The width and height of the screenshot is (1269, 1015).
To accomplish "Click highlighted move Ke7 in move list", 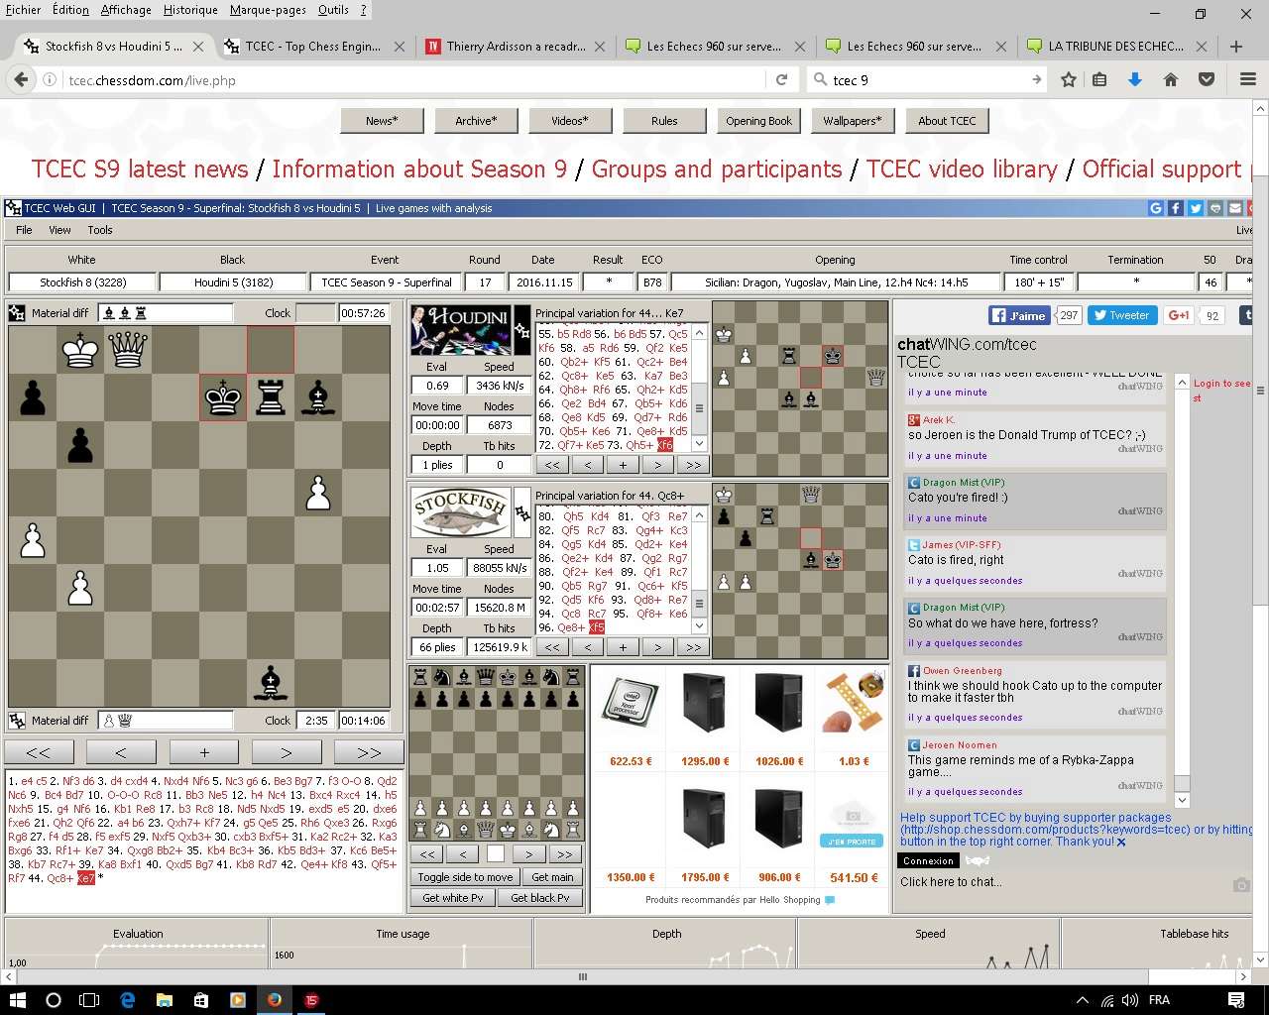I will click(86, 878).
